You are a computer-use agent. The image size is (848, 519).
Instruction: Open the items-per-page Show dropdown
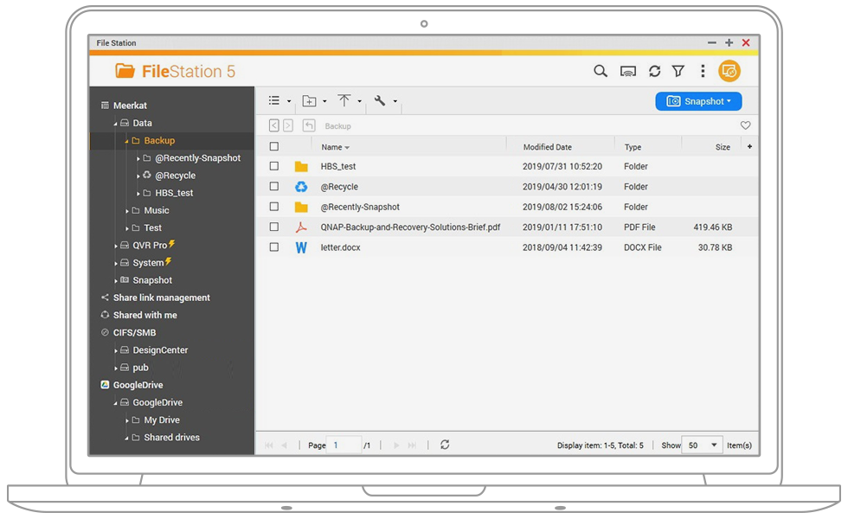pos(703,445)
